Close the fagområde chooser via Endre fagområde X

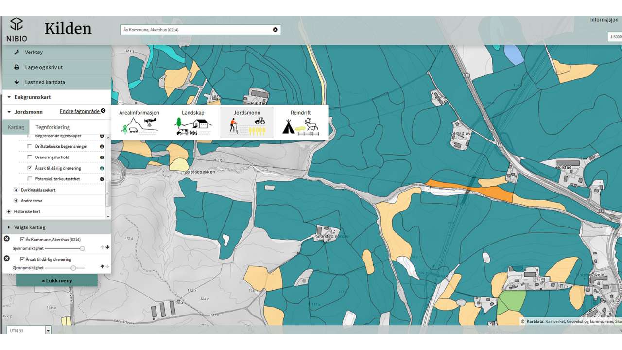point(103,111)
